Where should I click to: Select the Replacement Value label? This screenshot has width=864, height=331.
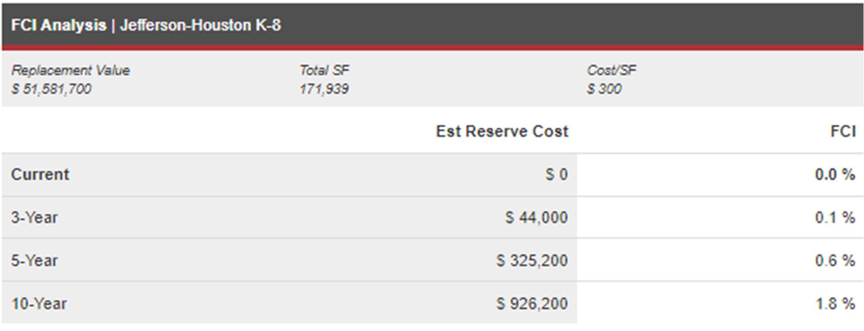click(x=70, y=70)
